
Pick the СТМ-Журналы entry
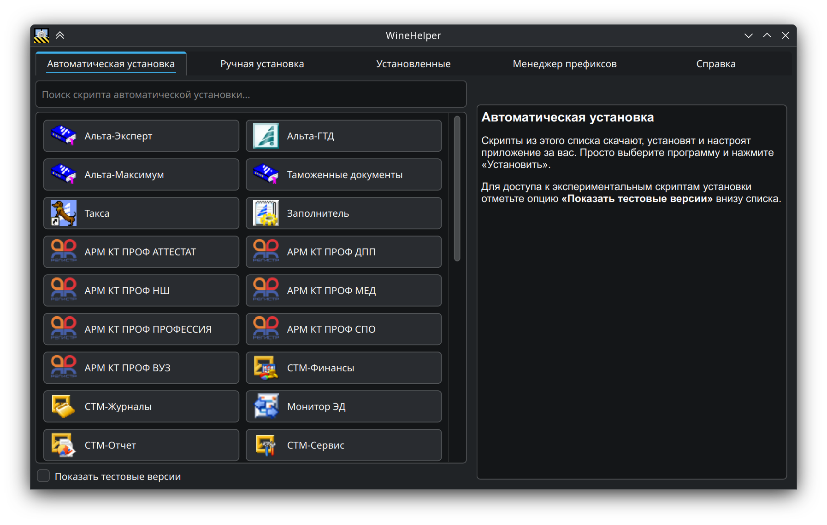pos(141,406)
